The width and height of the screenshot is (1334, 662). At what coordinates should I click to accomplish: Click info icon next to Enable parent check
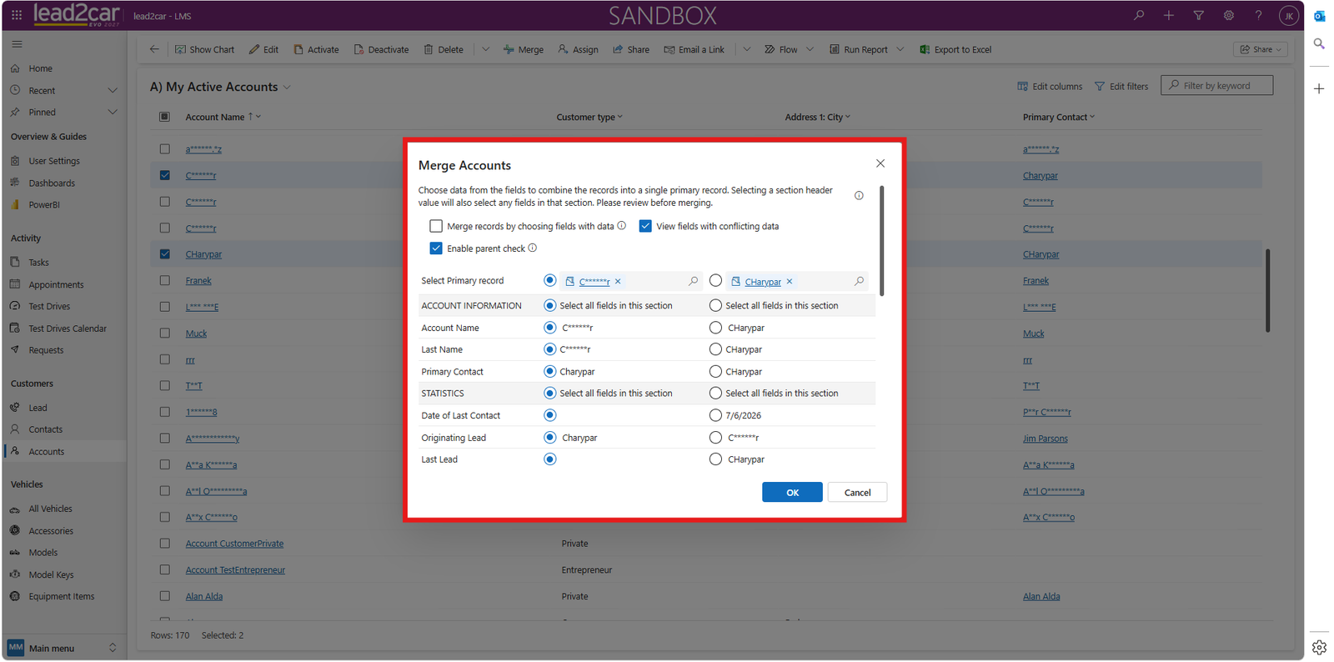pyautogui.click(x=533, y=248)
